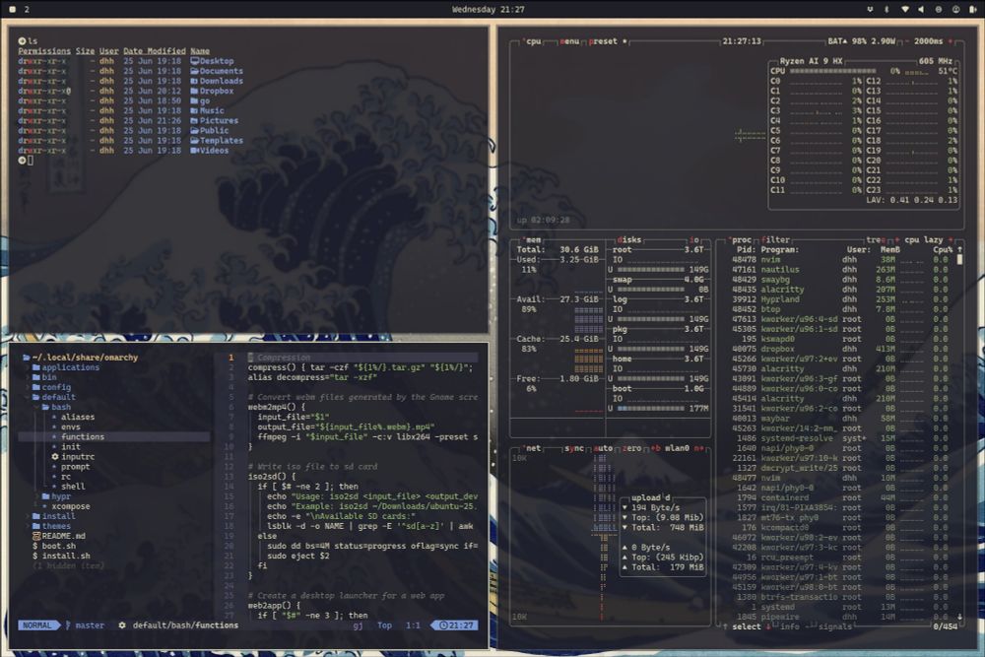The image size is (985, 657).
Task: Open the envs file in nvim tree
Action: point(70,427)
